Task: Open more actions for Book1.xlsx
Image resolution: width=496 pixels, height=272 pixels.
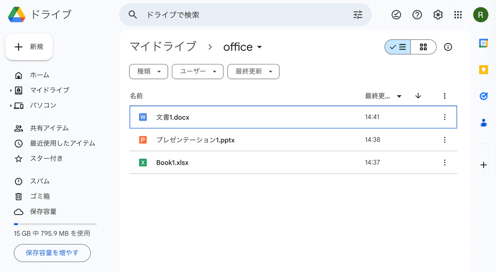Action: 445,163
